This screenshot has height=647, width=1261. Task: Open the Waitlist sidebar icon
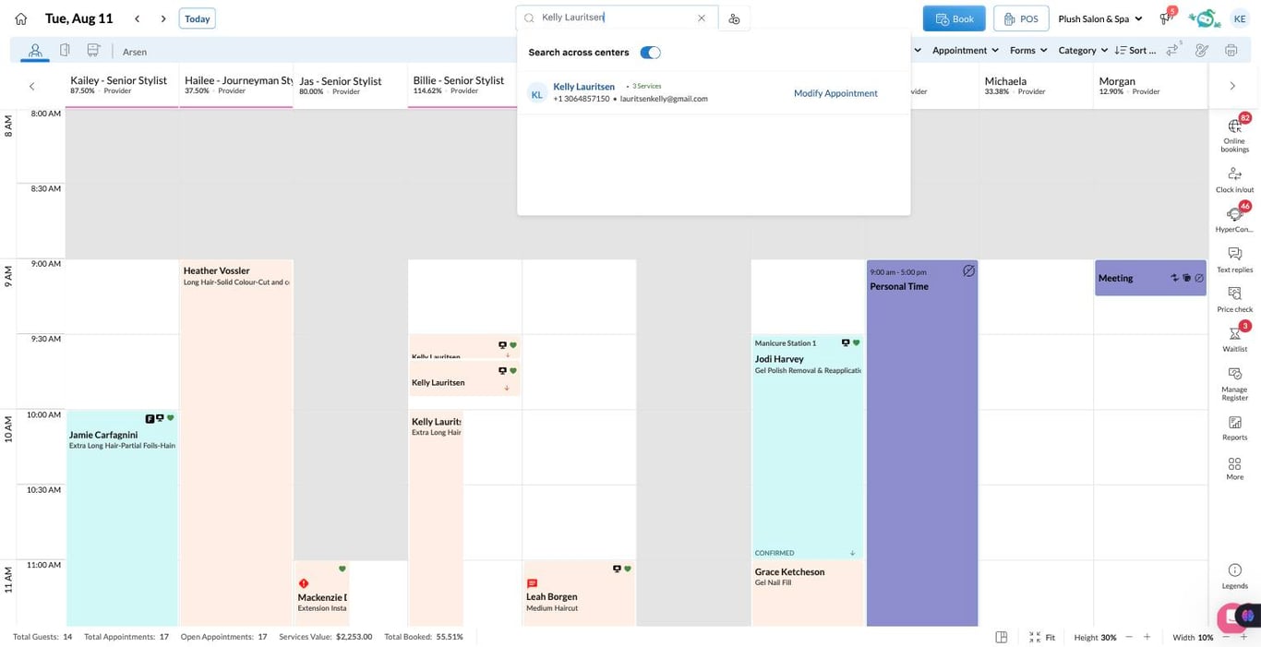point(1234,338)
